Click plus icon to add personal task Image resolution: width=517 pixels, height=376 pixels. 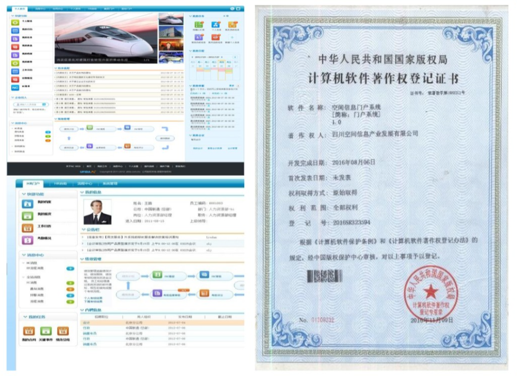232,37
